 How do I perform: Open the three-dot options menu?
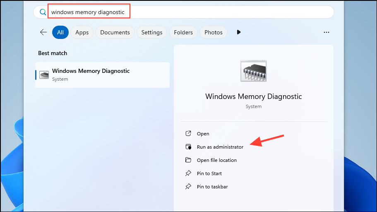326,32
